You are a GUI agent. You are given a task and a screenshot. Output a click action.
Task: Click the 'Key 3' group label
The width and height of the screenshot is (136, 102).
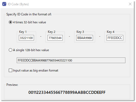80,32
